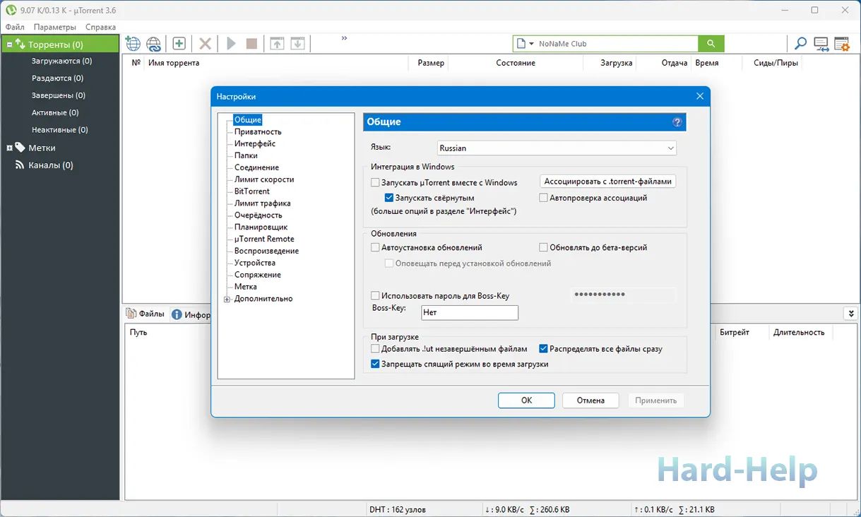861x517 pixels.
Task: Open the Файл menu
Action: [x=14, y=26]
